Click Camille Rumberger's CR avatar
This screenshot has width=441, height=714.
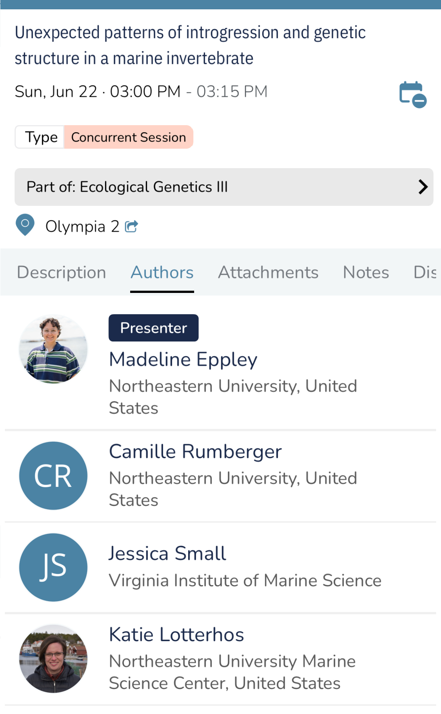(53, 476)
